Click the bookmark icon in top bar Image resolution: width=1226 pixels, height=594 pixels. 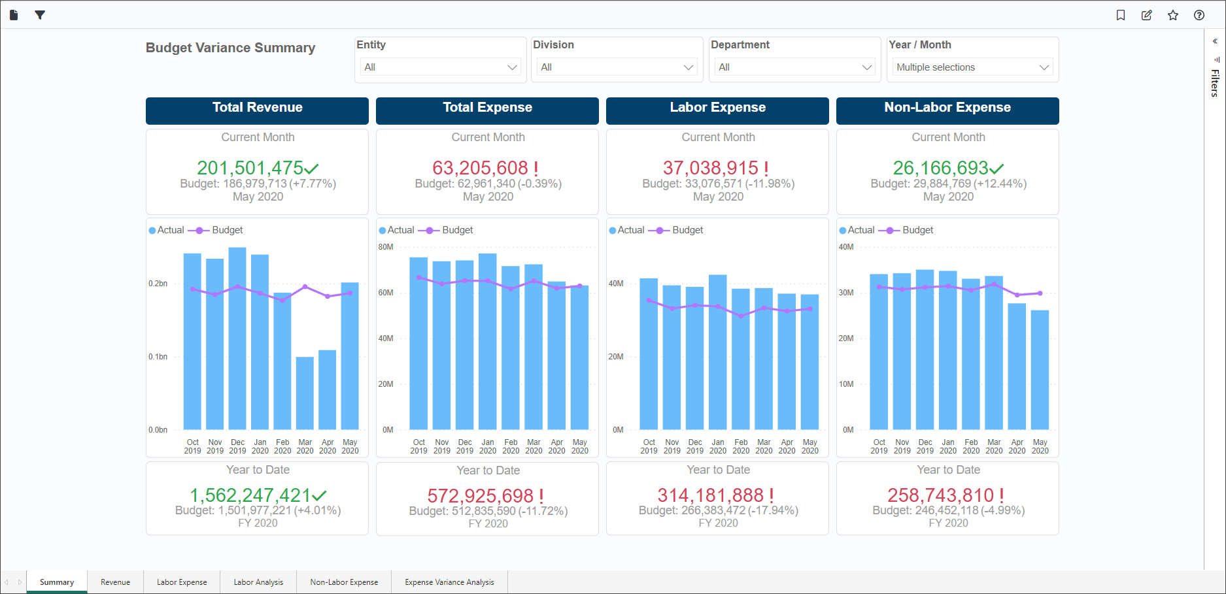tap(1121, 15)
